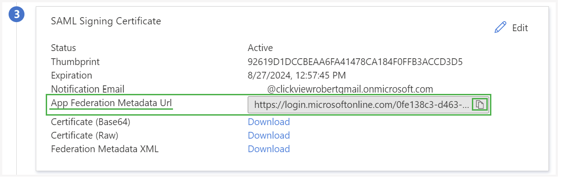Click the SAML Signing Certificate heading
Screen dimensions: 562x177
(x=106, y=21)
